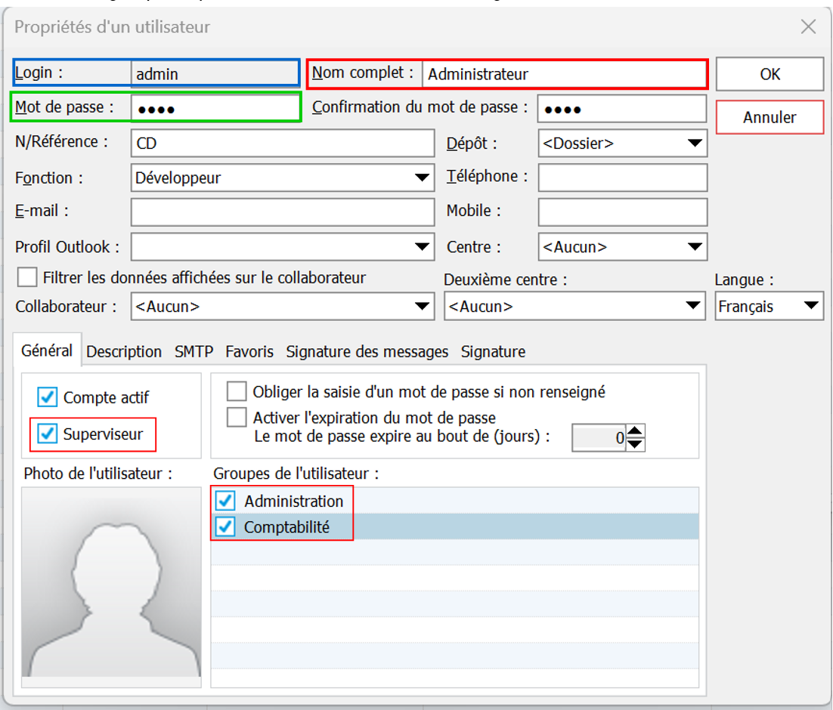Uncheck the Administration group checkbox
This screenshot has height=710, width=833.
click(225, 501)
